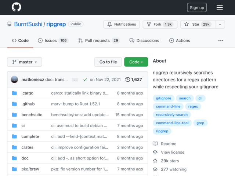Screen dimensions: 235x176
Task: Select the regex topic tag
Action: click(x=193, y=106)
